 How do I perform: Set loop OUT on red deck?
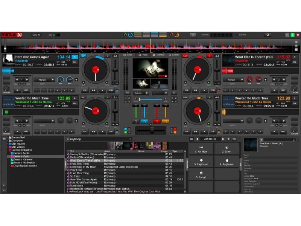tap(283, 90)
